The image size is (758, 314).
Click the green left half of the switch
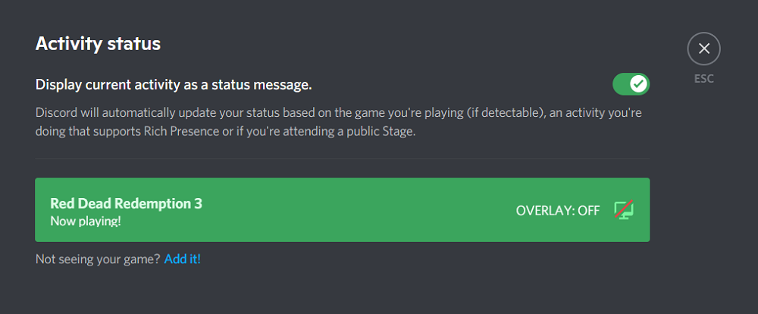click(622, 83)
